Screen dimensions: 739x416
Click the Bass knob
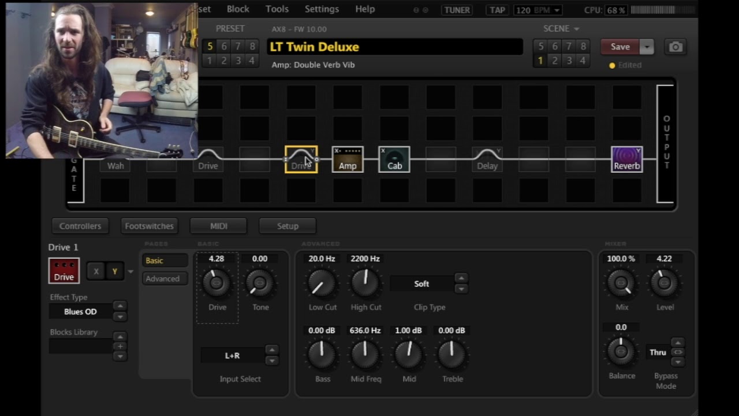(x=322, y=355)
